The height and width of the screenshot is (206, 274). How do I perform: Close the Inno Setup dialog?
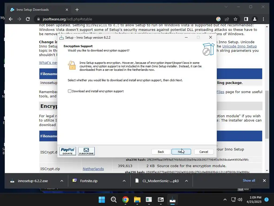pos(211,37)
